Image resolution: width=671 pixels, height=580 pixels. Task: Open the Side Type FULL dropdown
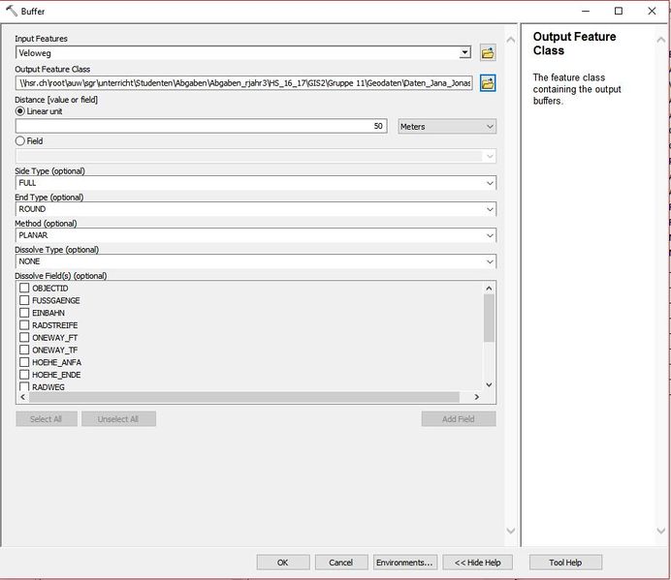256,183
